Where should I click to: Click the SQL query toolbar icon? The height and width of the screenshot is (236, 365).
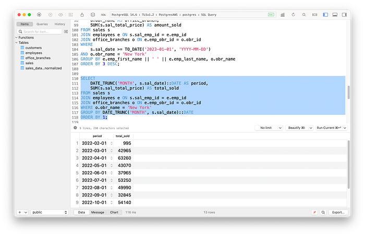pyautogui.click(x=104, y=15)
